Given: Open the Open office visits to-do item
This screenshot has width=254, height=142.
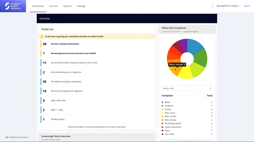Looking at the screenshot, I should 97,100.
